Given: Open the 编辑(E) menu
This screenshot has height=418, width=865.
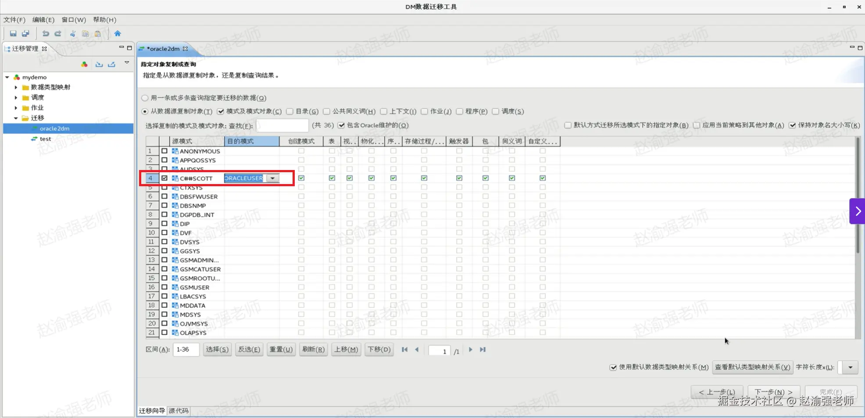Looking at the screenshot, I should click(43, 20).
